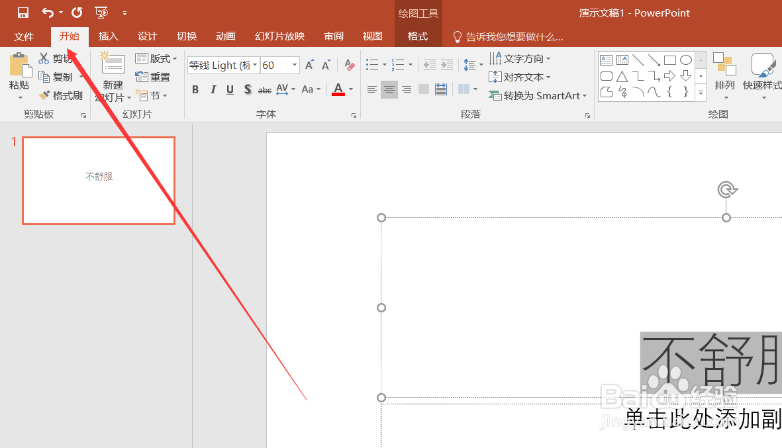
Task: Start slideshow from beginning icon
Action: [101, 13]
